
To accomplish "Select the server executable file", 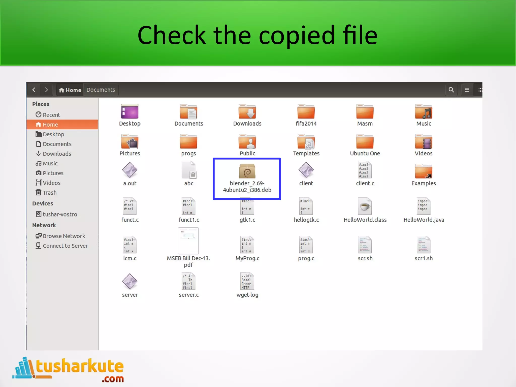I will [x=130, y=285].
